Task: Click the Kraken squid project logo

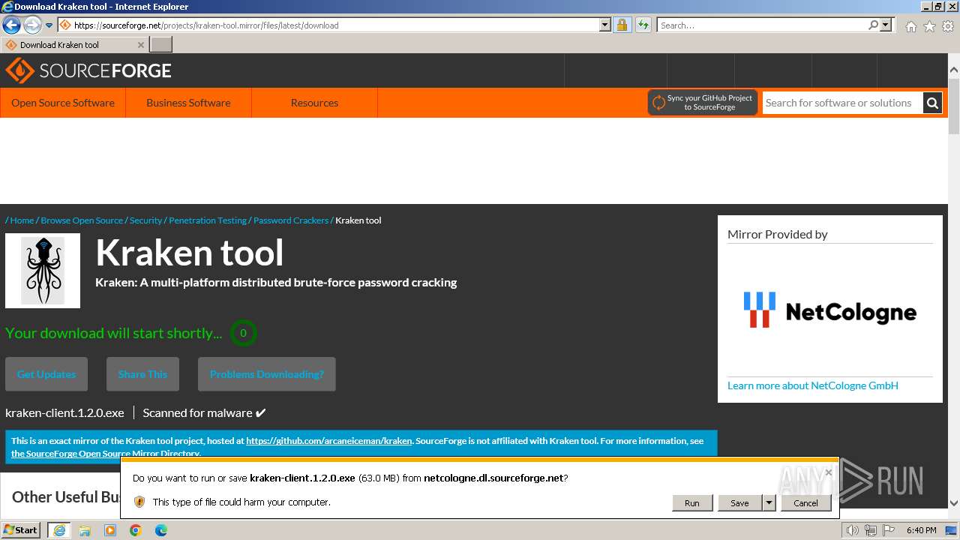Action: [43, 271]
